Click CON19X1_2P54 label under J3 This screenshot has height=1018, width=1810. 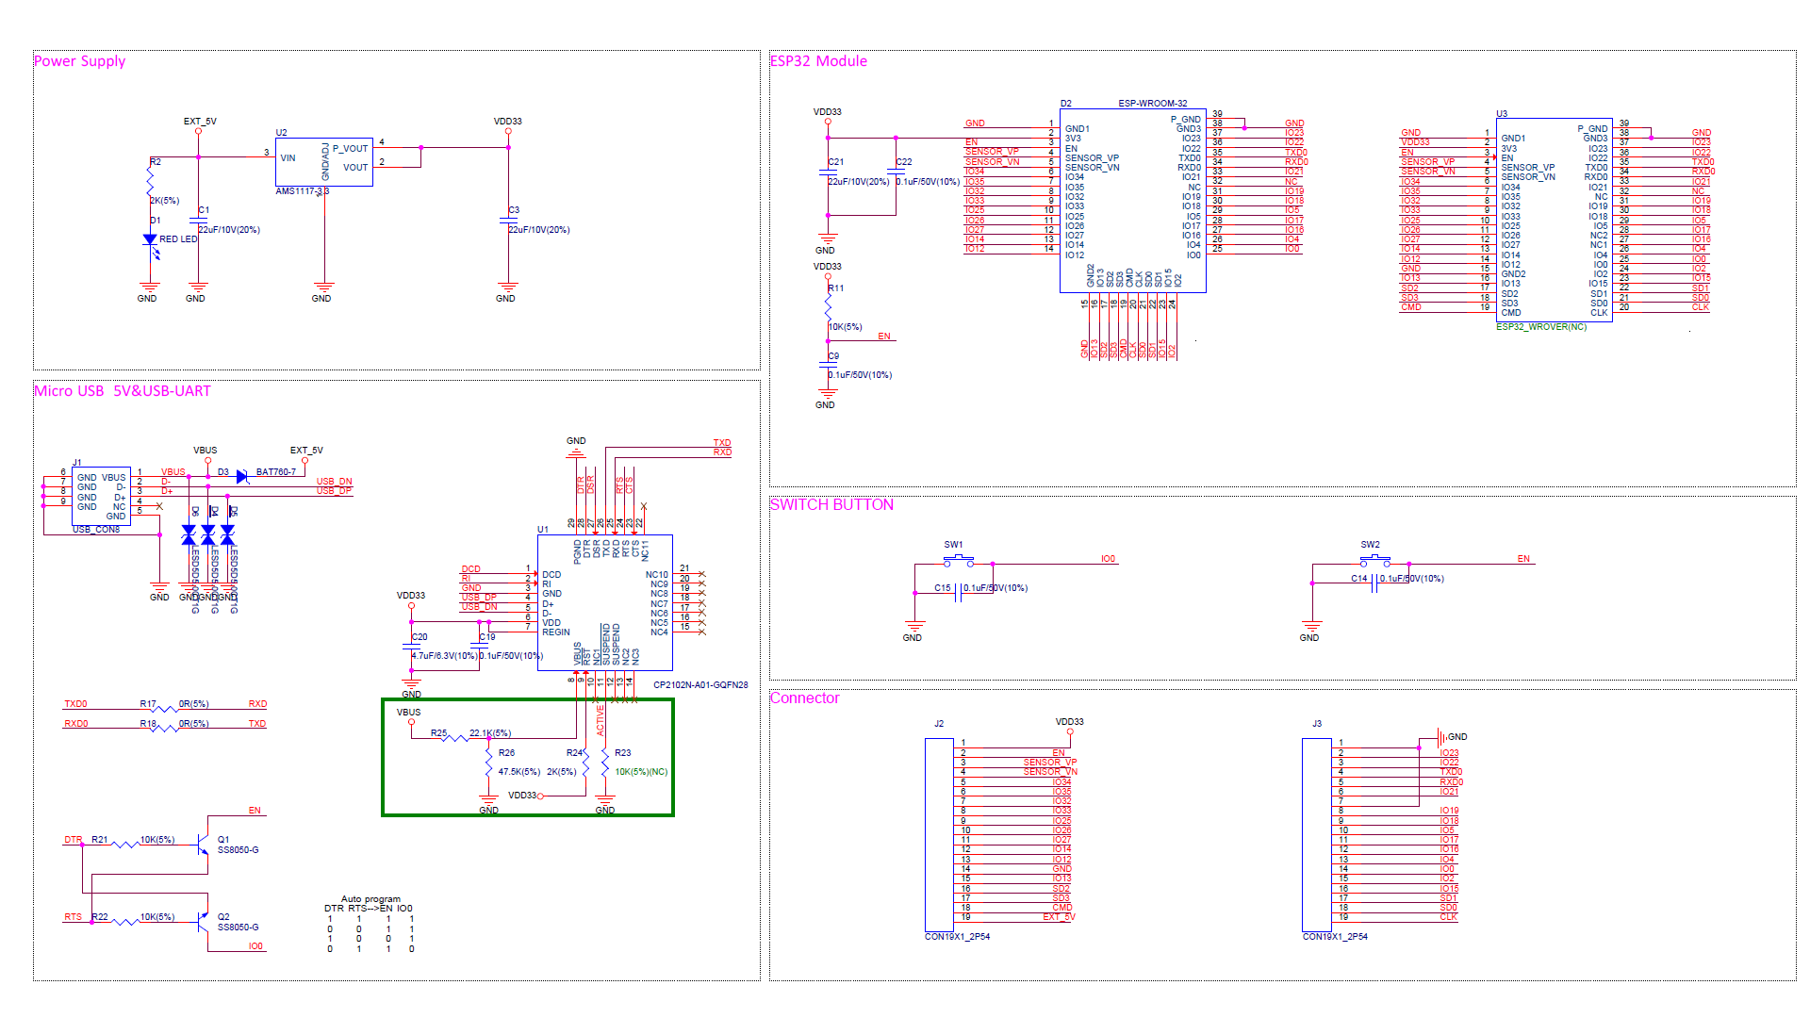click(x=1335, y=937)
